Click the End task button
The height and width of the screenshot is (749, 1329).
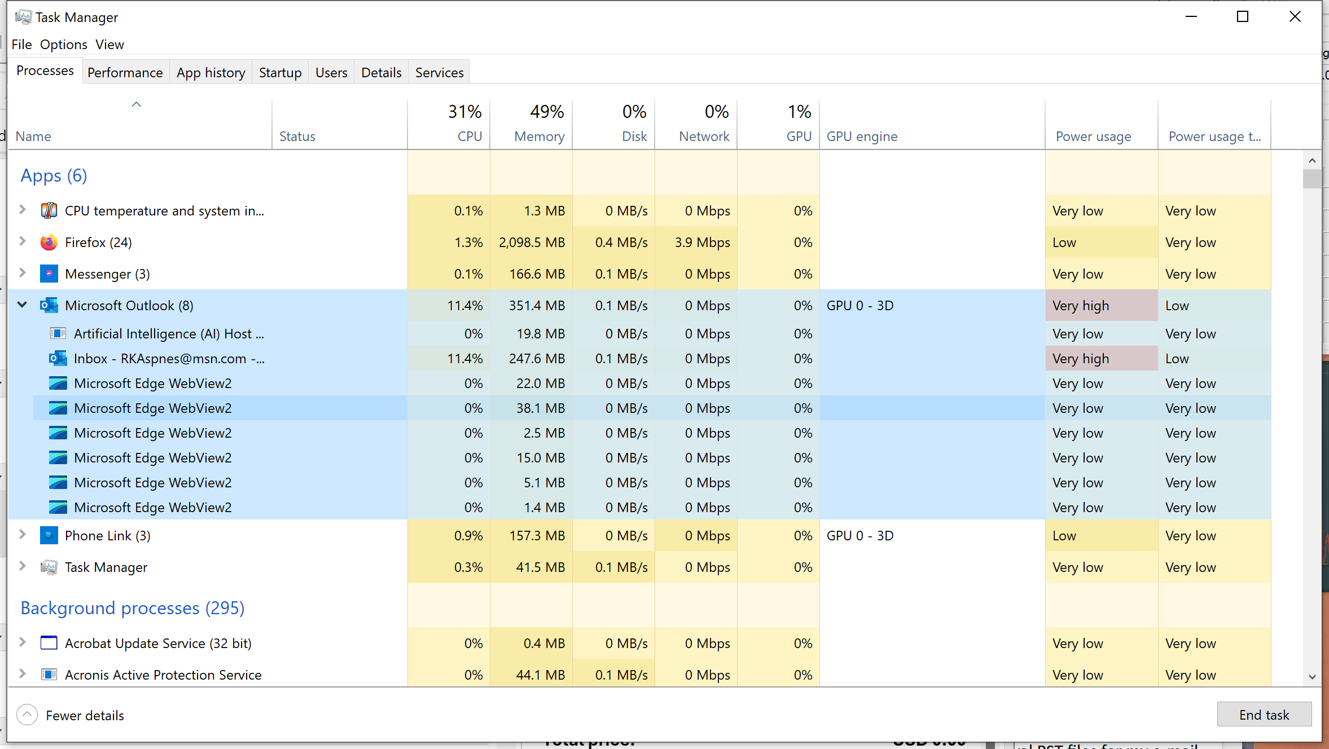(1264, 715)
